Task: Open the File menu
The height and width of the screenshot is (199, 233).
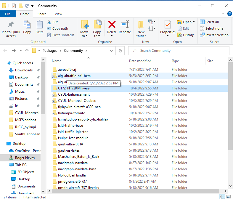Action: pyautogui.click(x=8, y=14)
